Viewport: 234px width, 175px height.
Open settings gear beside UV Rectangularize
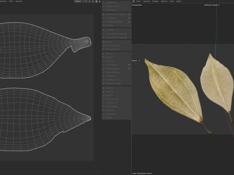(129, 69)
